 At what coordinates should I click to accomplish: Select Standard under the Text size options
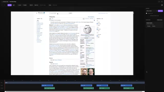tap(97, 24)
